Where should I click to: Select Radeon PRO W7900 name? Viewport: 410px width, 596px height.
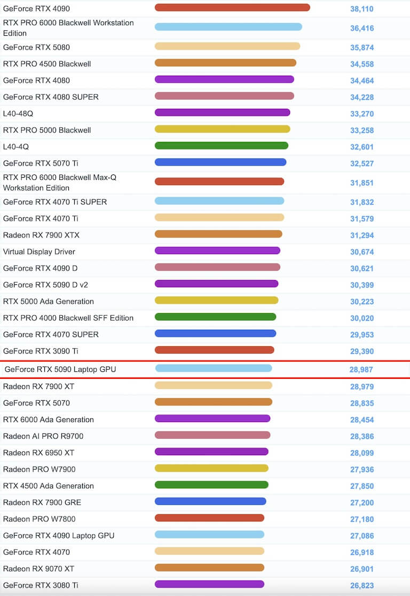point(39,469)
